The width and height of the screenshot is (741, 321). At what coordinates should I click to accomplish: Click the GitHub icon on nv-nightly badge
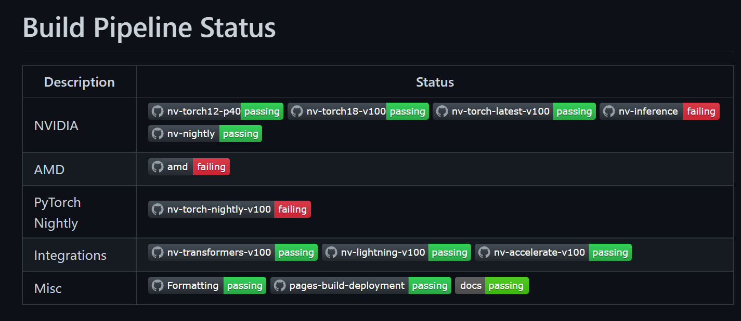point(157,134)
